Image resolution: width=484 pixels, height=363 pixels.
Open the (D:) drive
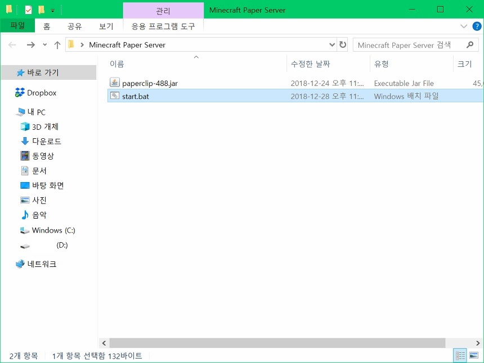[x=62, y=245]
